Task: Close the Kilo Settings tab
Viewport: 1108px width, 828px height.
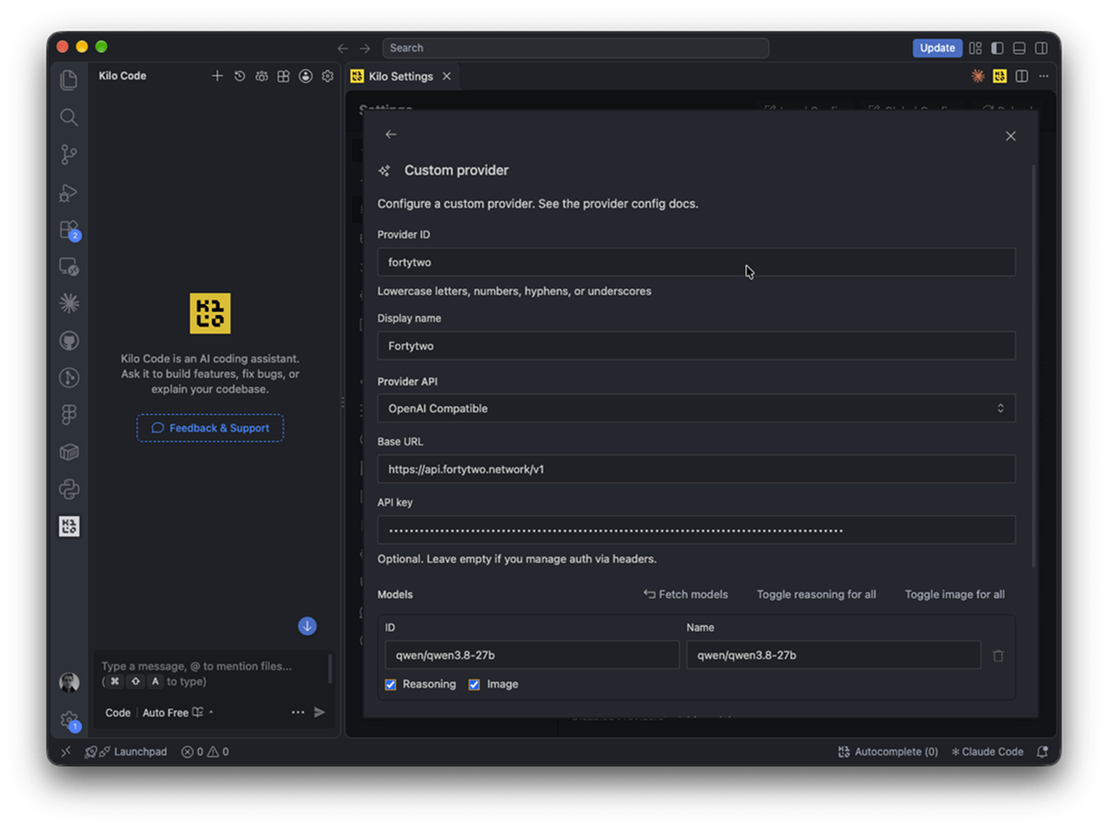Action: 447,76
